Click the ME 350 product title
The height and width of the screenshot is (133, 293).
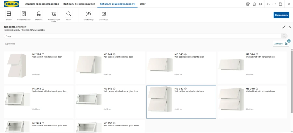(108, 123)
